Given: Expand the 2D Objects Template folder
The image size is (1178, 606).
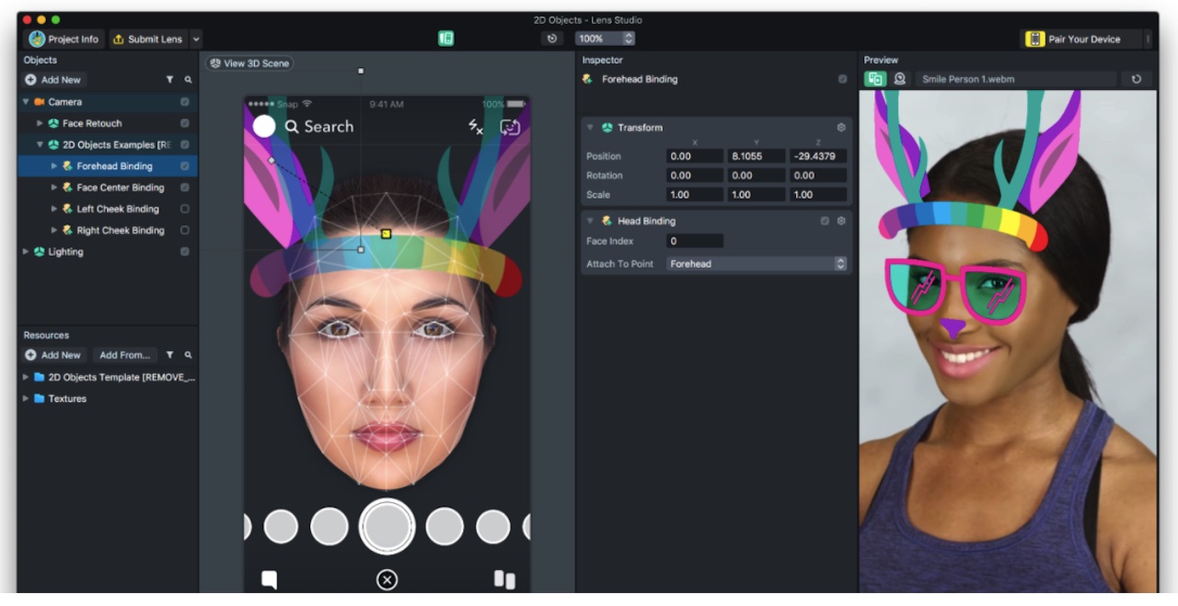Looking at the screenshot, I should (x=26, y=377).
